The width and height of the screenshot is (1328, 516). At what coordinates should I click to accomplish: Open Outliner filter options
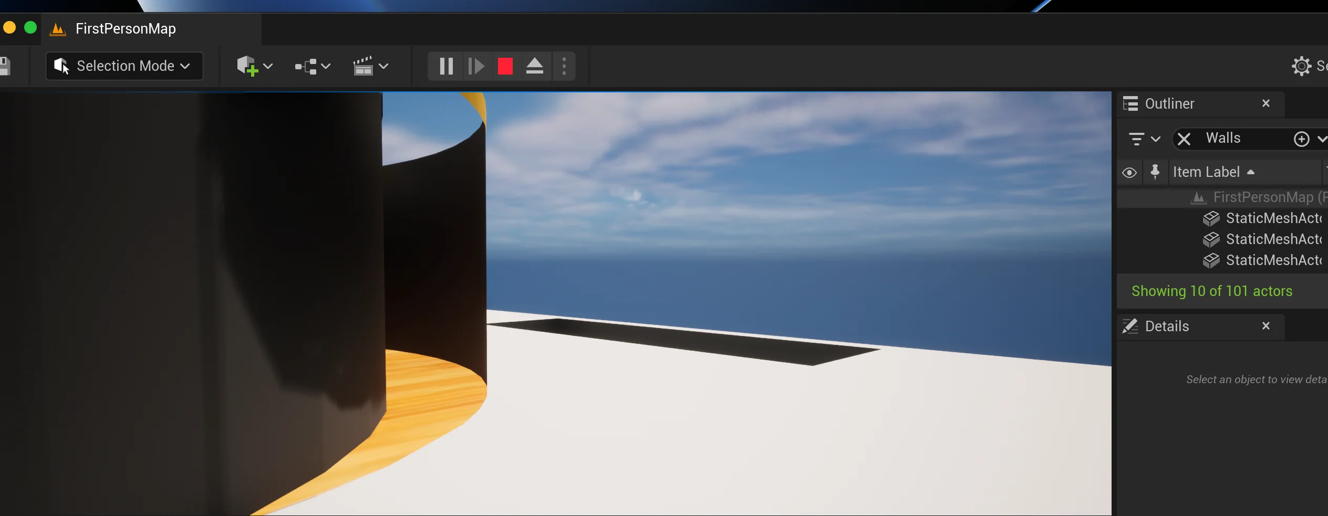tap(1144, 139)
